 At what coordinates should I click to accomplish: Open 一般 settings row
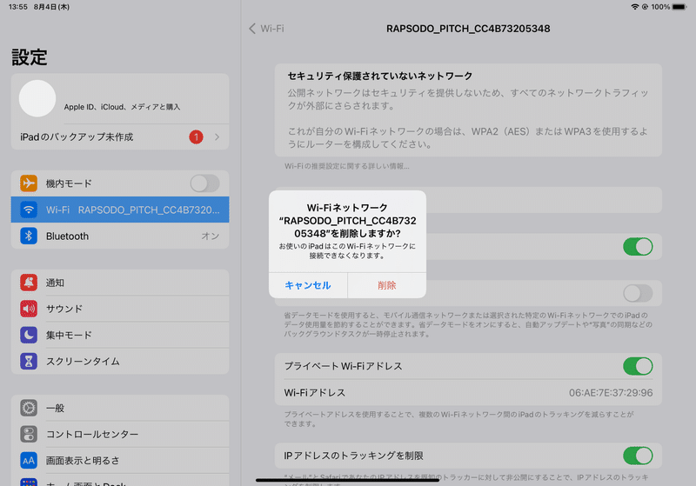pos(120,408)
